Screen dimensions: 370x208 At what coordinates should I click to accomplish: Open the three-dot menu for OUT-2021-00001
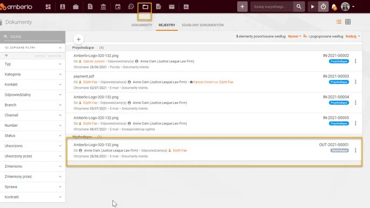[355, 150]
